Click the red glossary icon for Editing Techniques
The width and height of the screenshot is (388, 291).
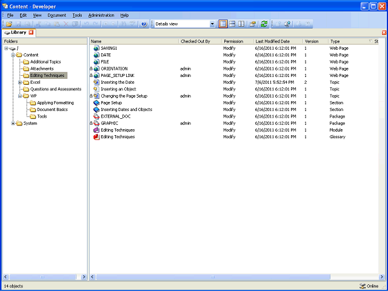[x=96, y=137]
